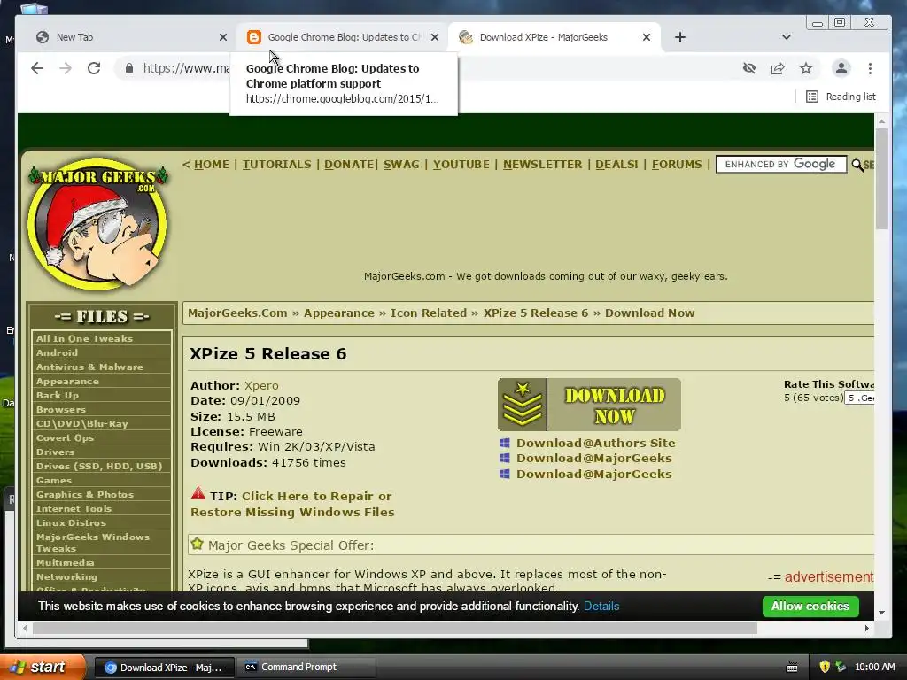Screen dimensions: 907x680
Task: Open the NEWSLETTER menu link
Action: (543, 164)
